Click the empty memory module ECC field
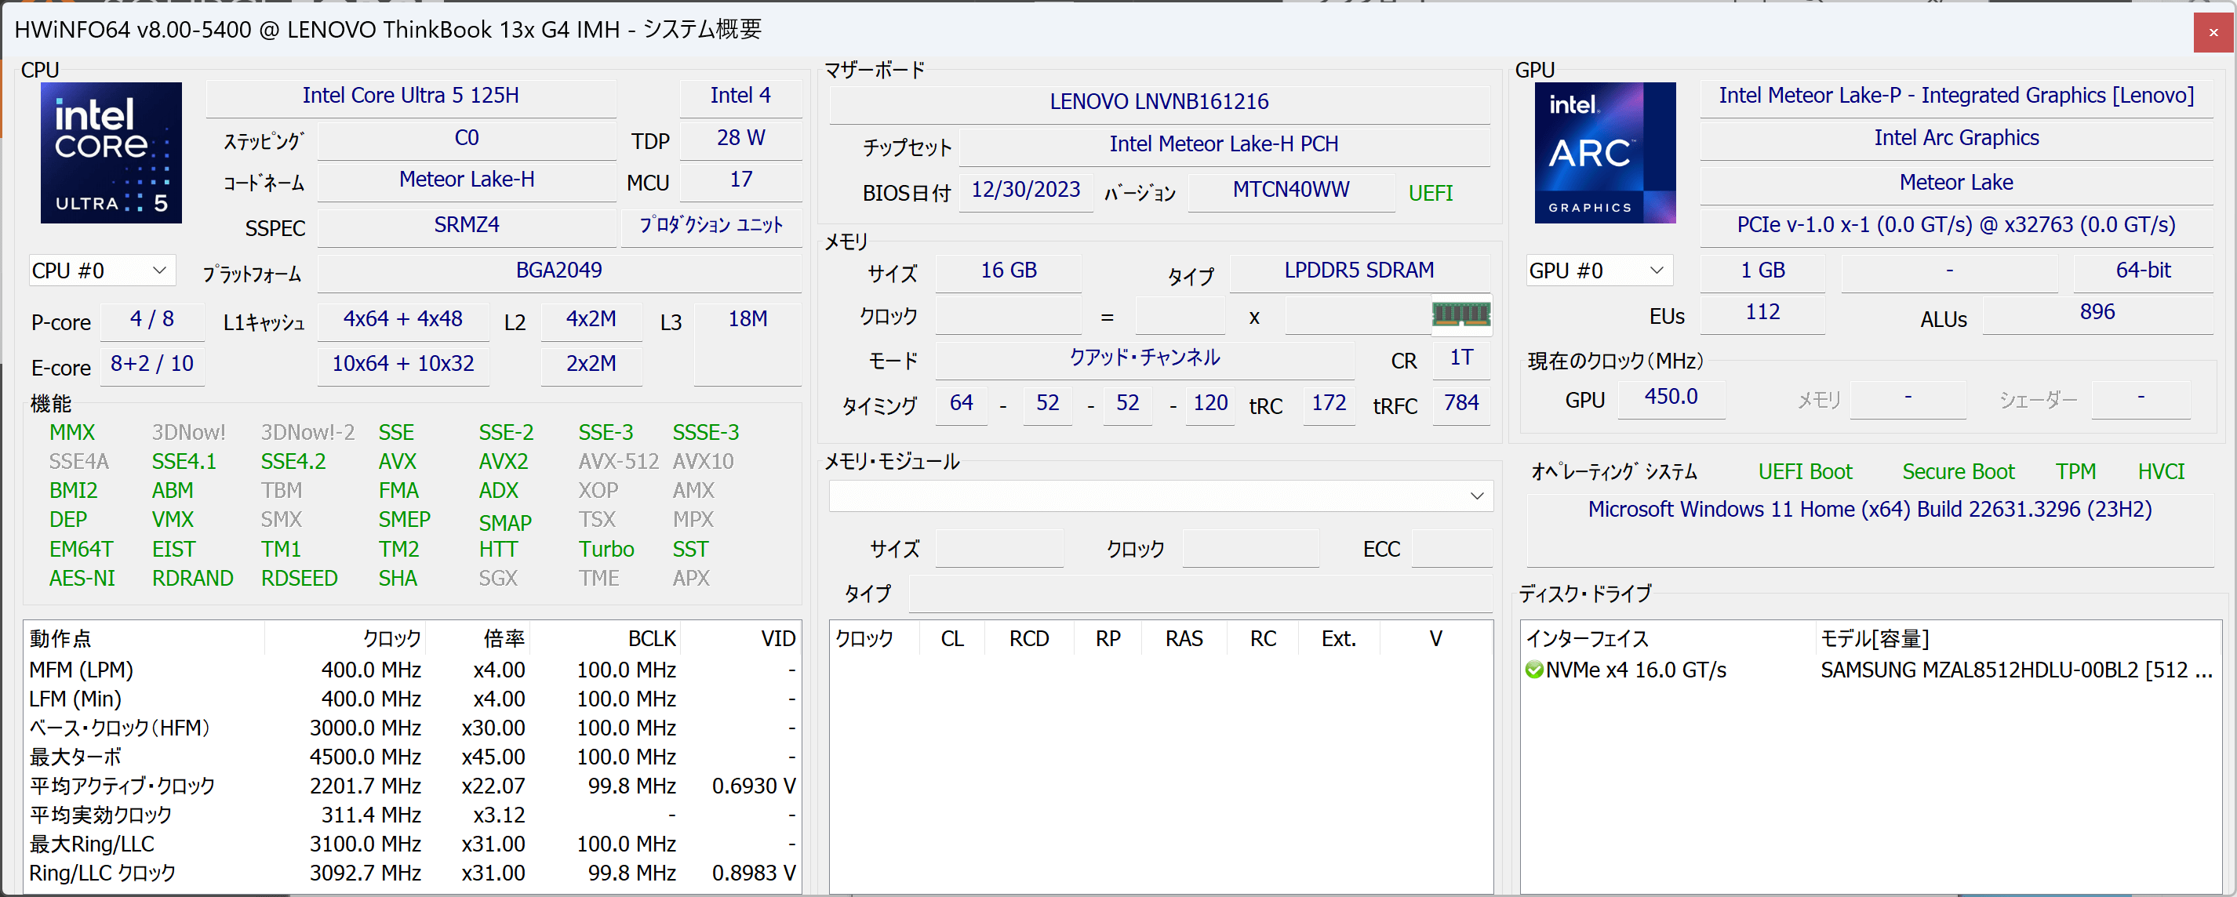This screenshot has height=897, width=2237. pyautogui.click(x=1452, y=549)
